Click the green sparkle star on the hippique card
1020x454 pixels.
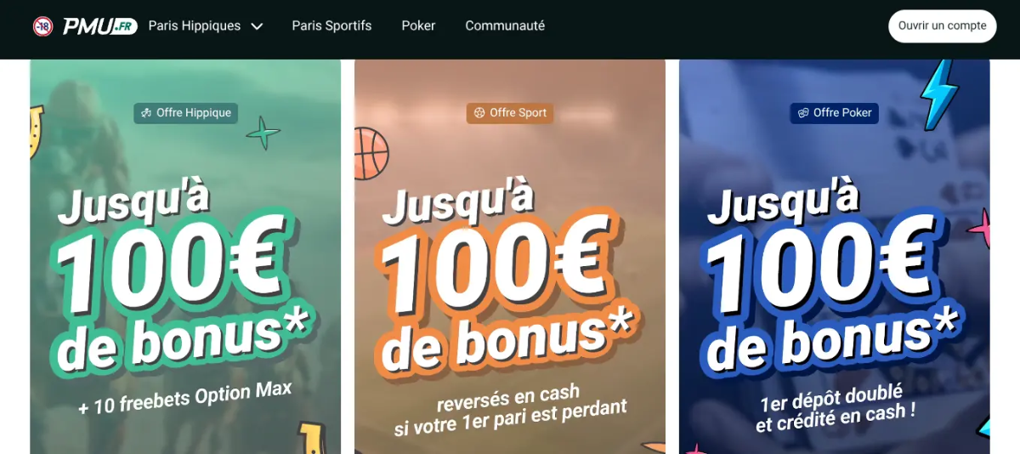tap(263, 133)
